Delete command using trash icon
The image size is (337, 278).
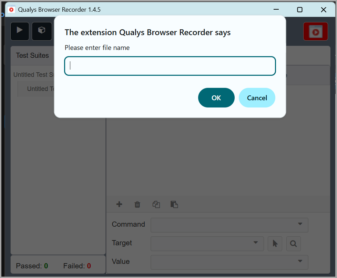137,204
